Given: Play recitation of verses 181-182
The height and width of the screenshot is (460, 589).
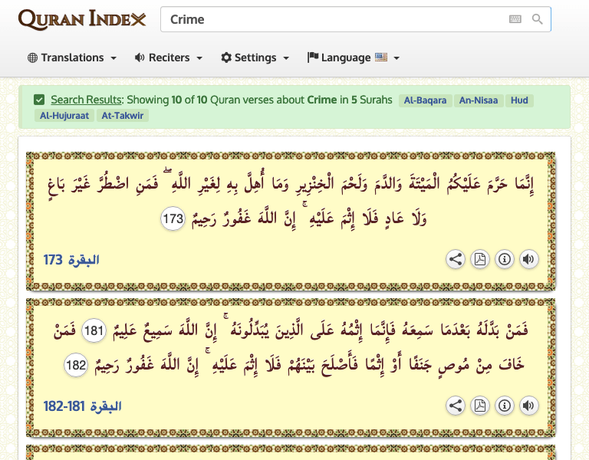Looking at the screenshot, I should point(528,406).
